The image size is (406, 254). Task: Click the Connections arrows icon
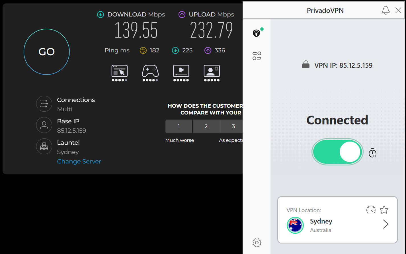[x=44, y=104]
